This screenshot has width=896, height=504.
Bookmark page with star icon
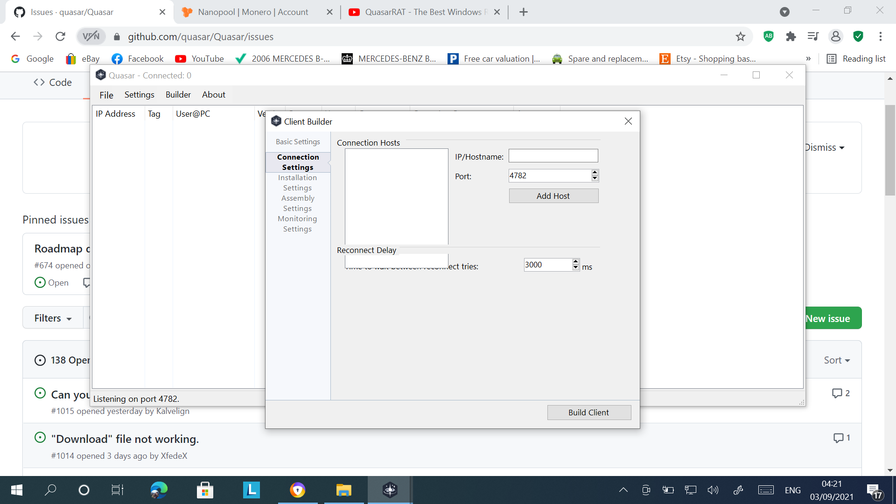(x=741, y=36)
